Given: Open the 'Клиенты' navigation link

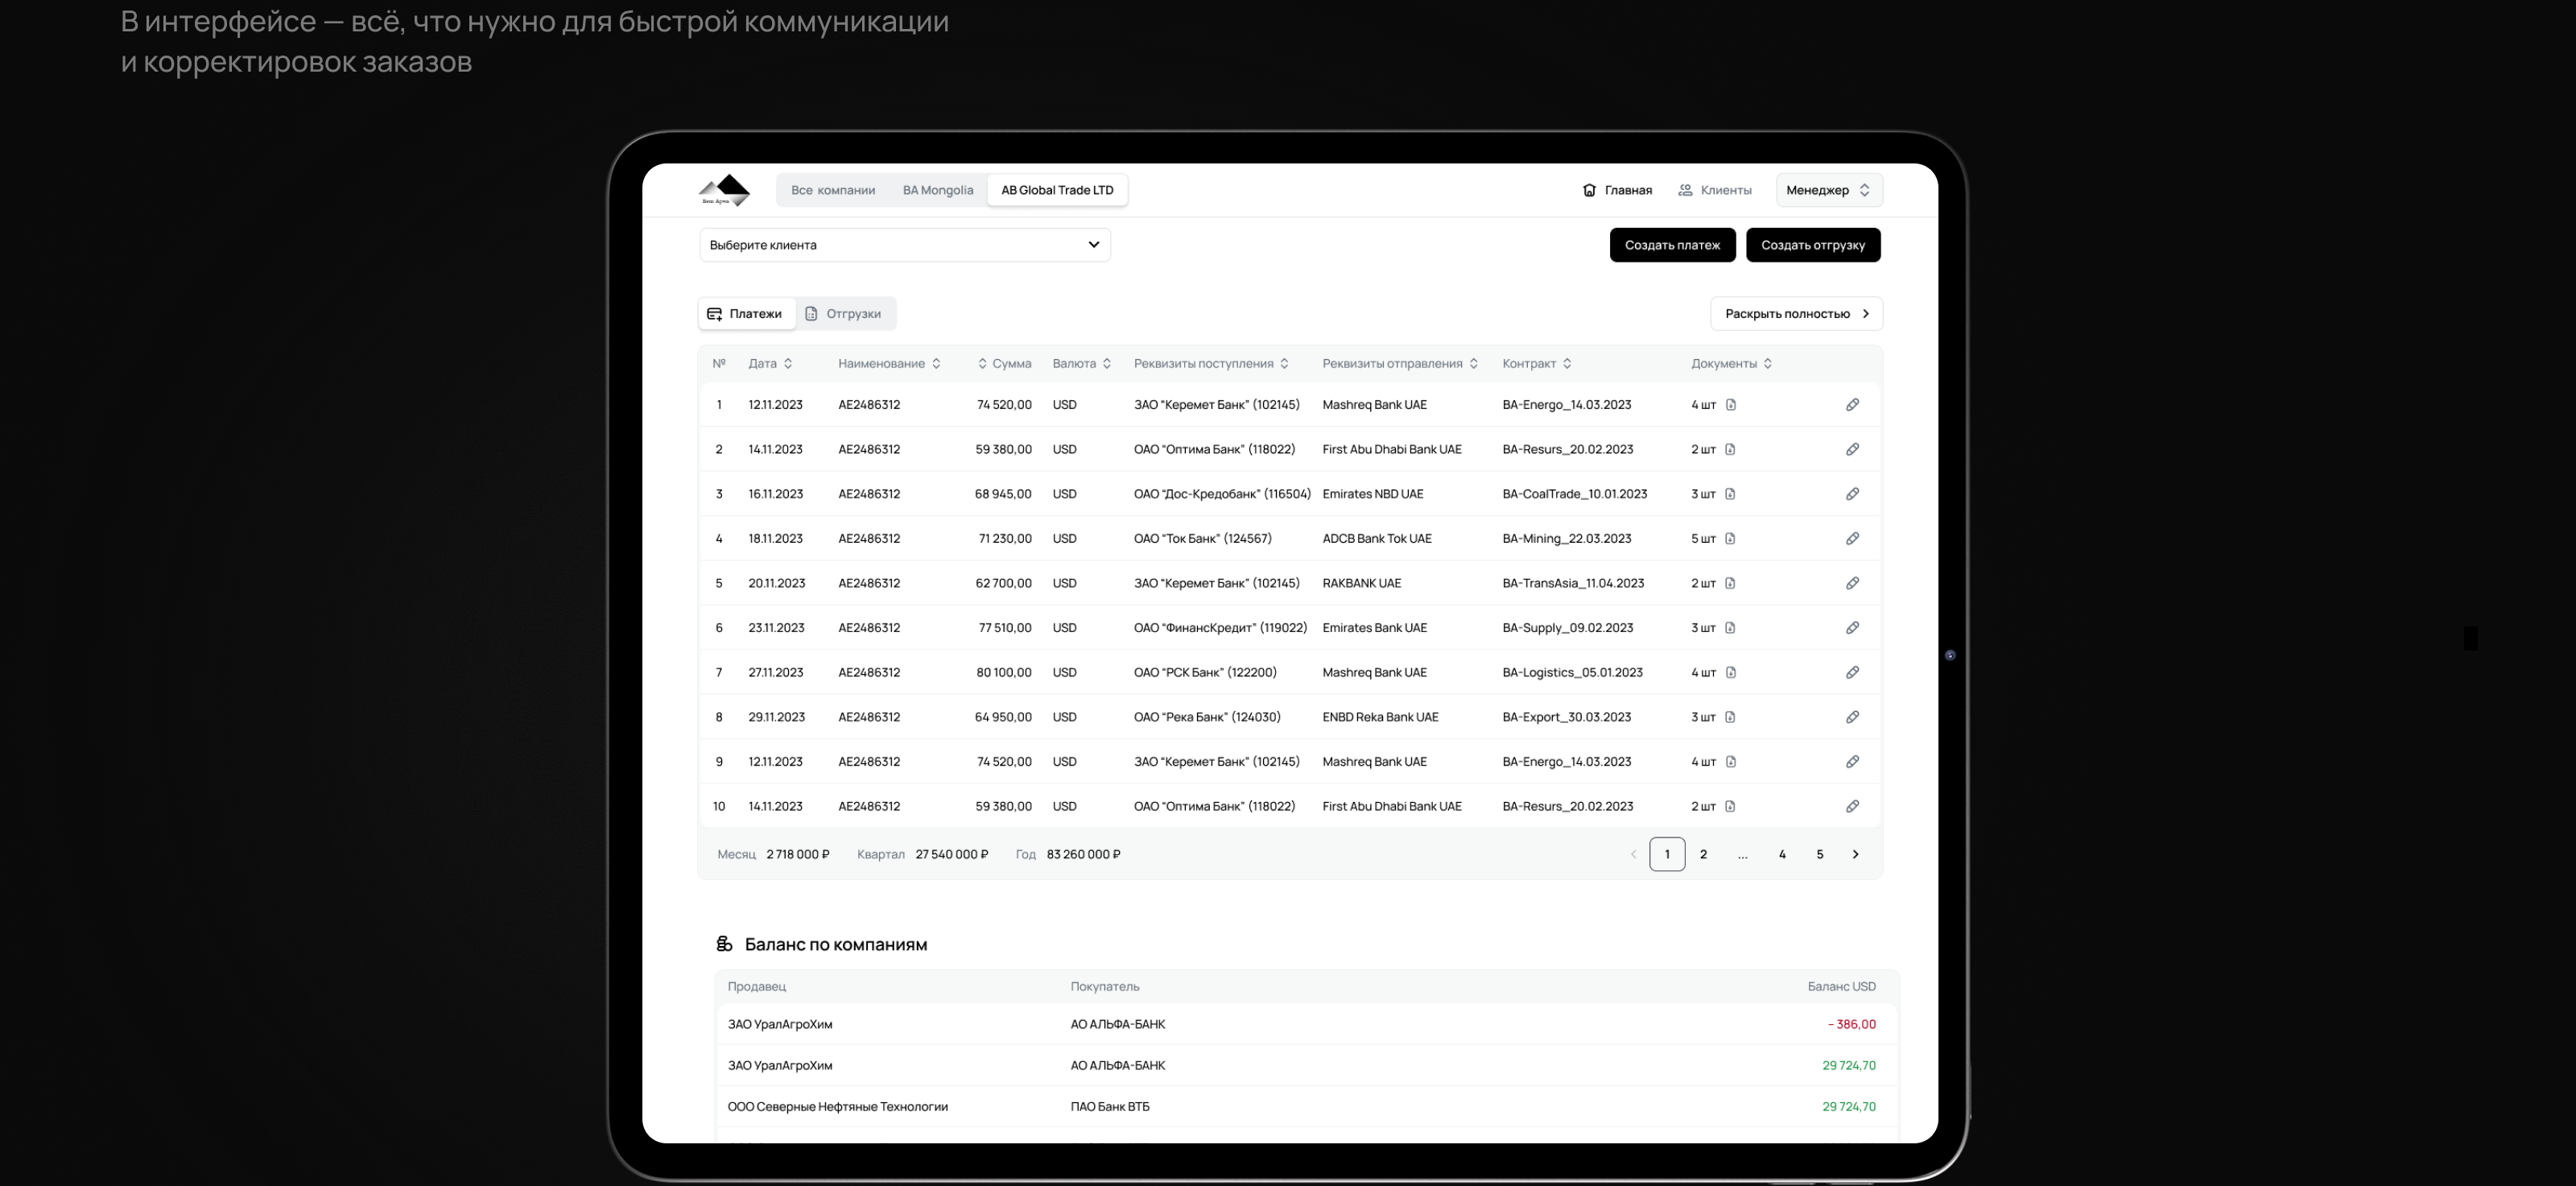Looking at the screenshot, I should (x=1714, y=190).
